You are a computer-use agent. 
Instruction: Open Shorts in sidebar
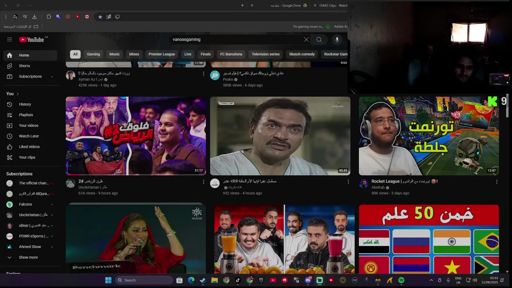pyautogui.click(x=30, y=66)
